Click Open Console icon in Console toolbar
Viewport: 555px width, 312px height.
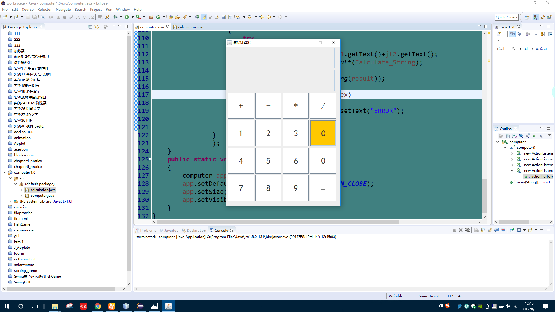530,230
